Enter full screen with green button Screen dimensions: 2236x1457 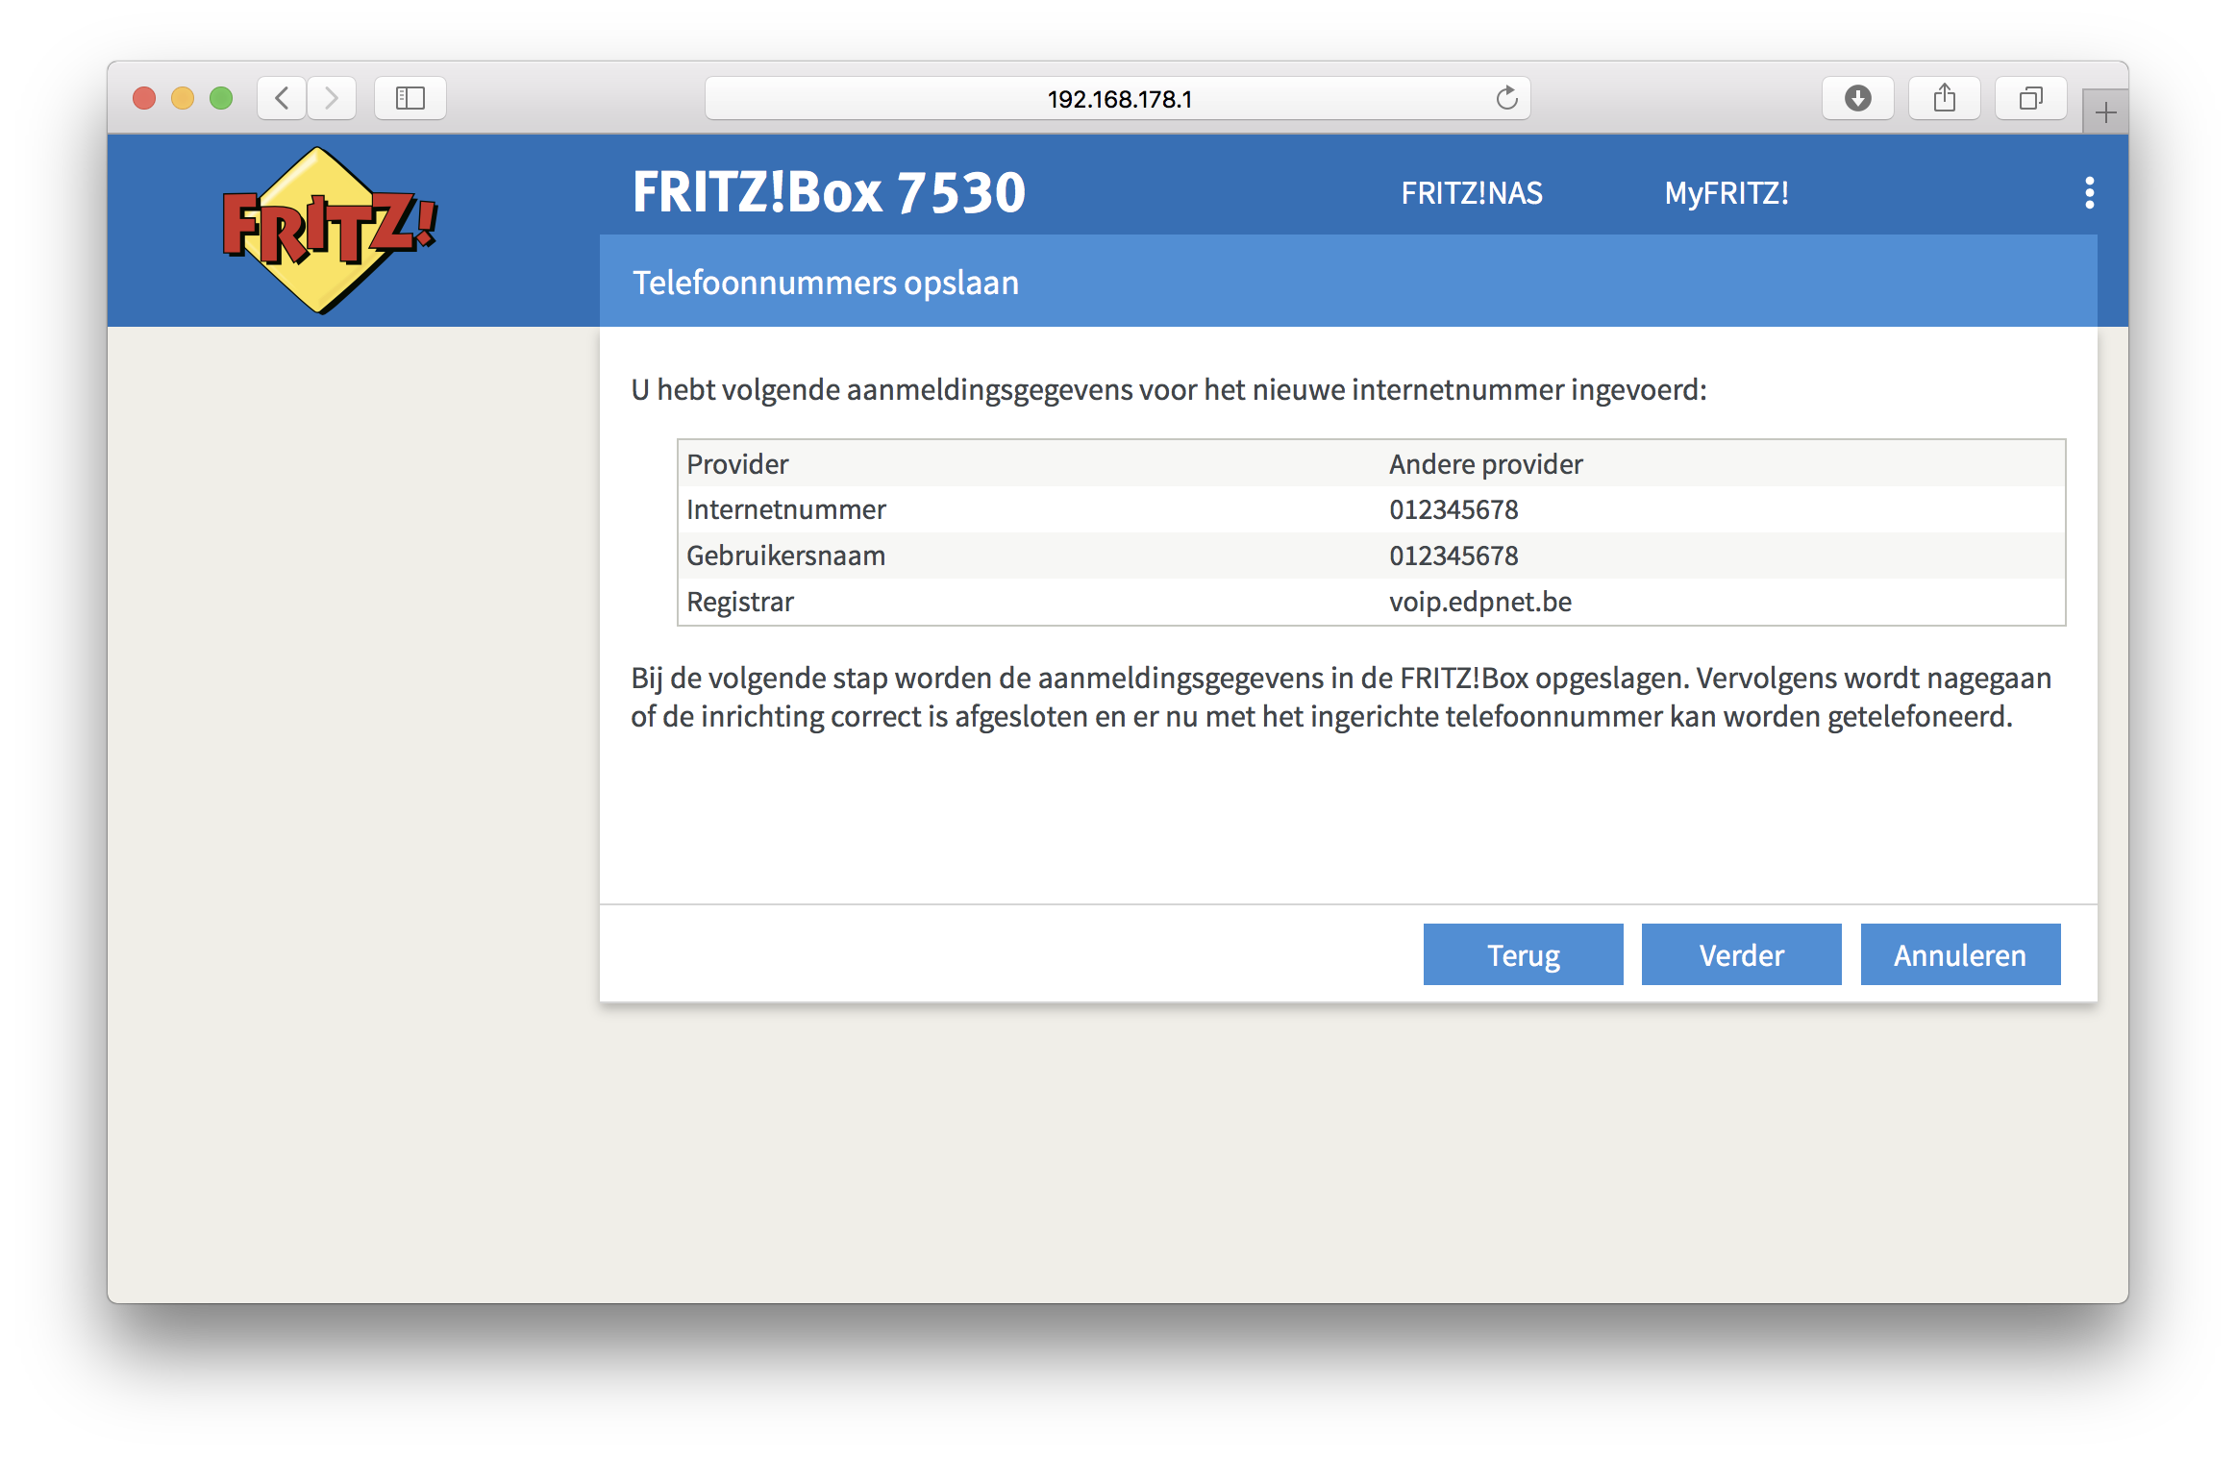[x=221, y=98]
